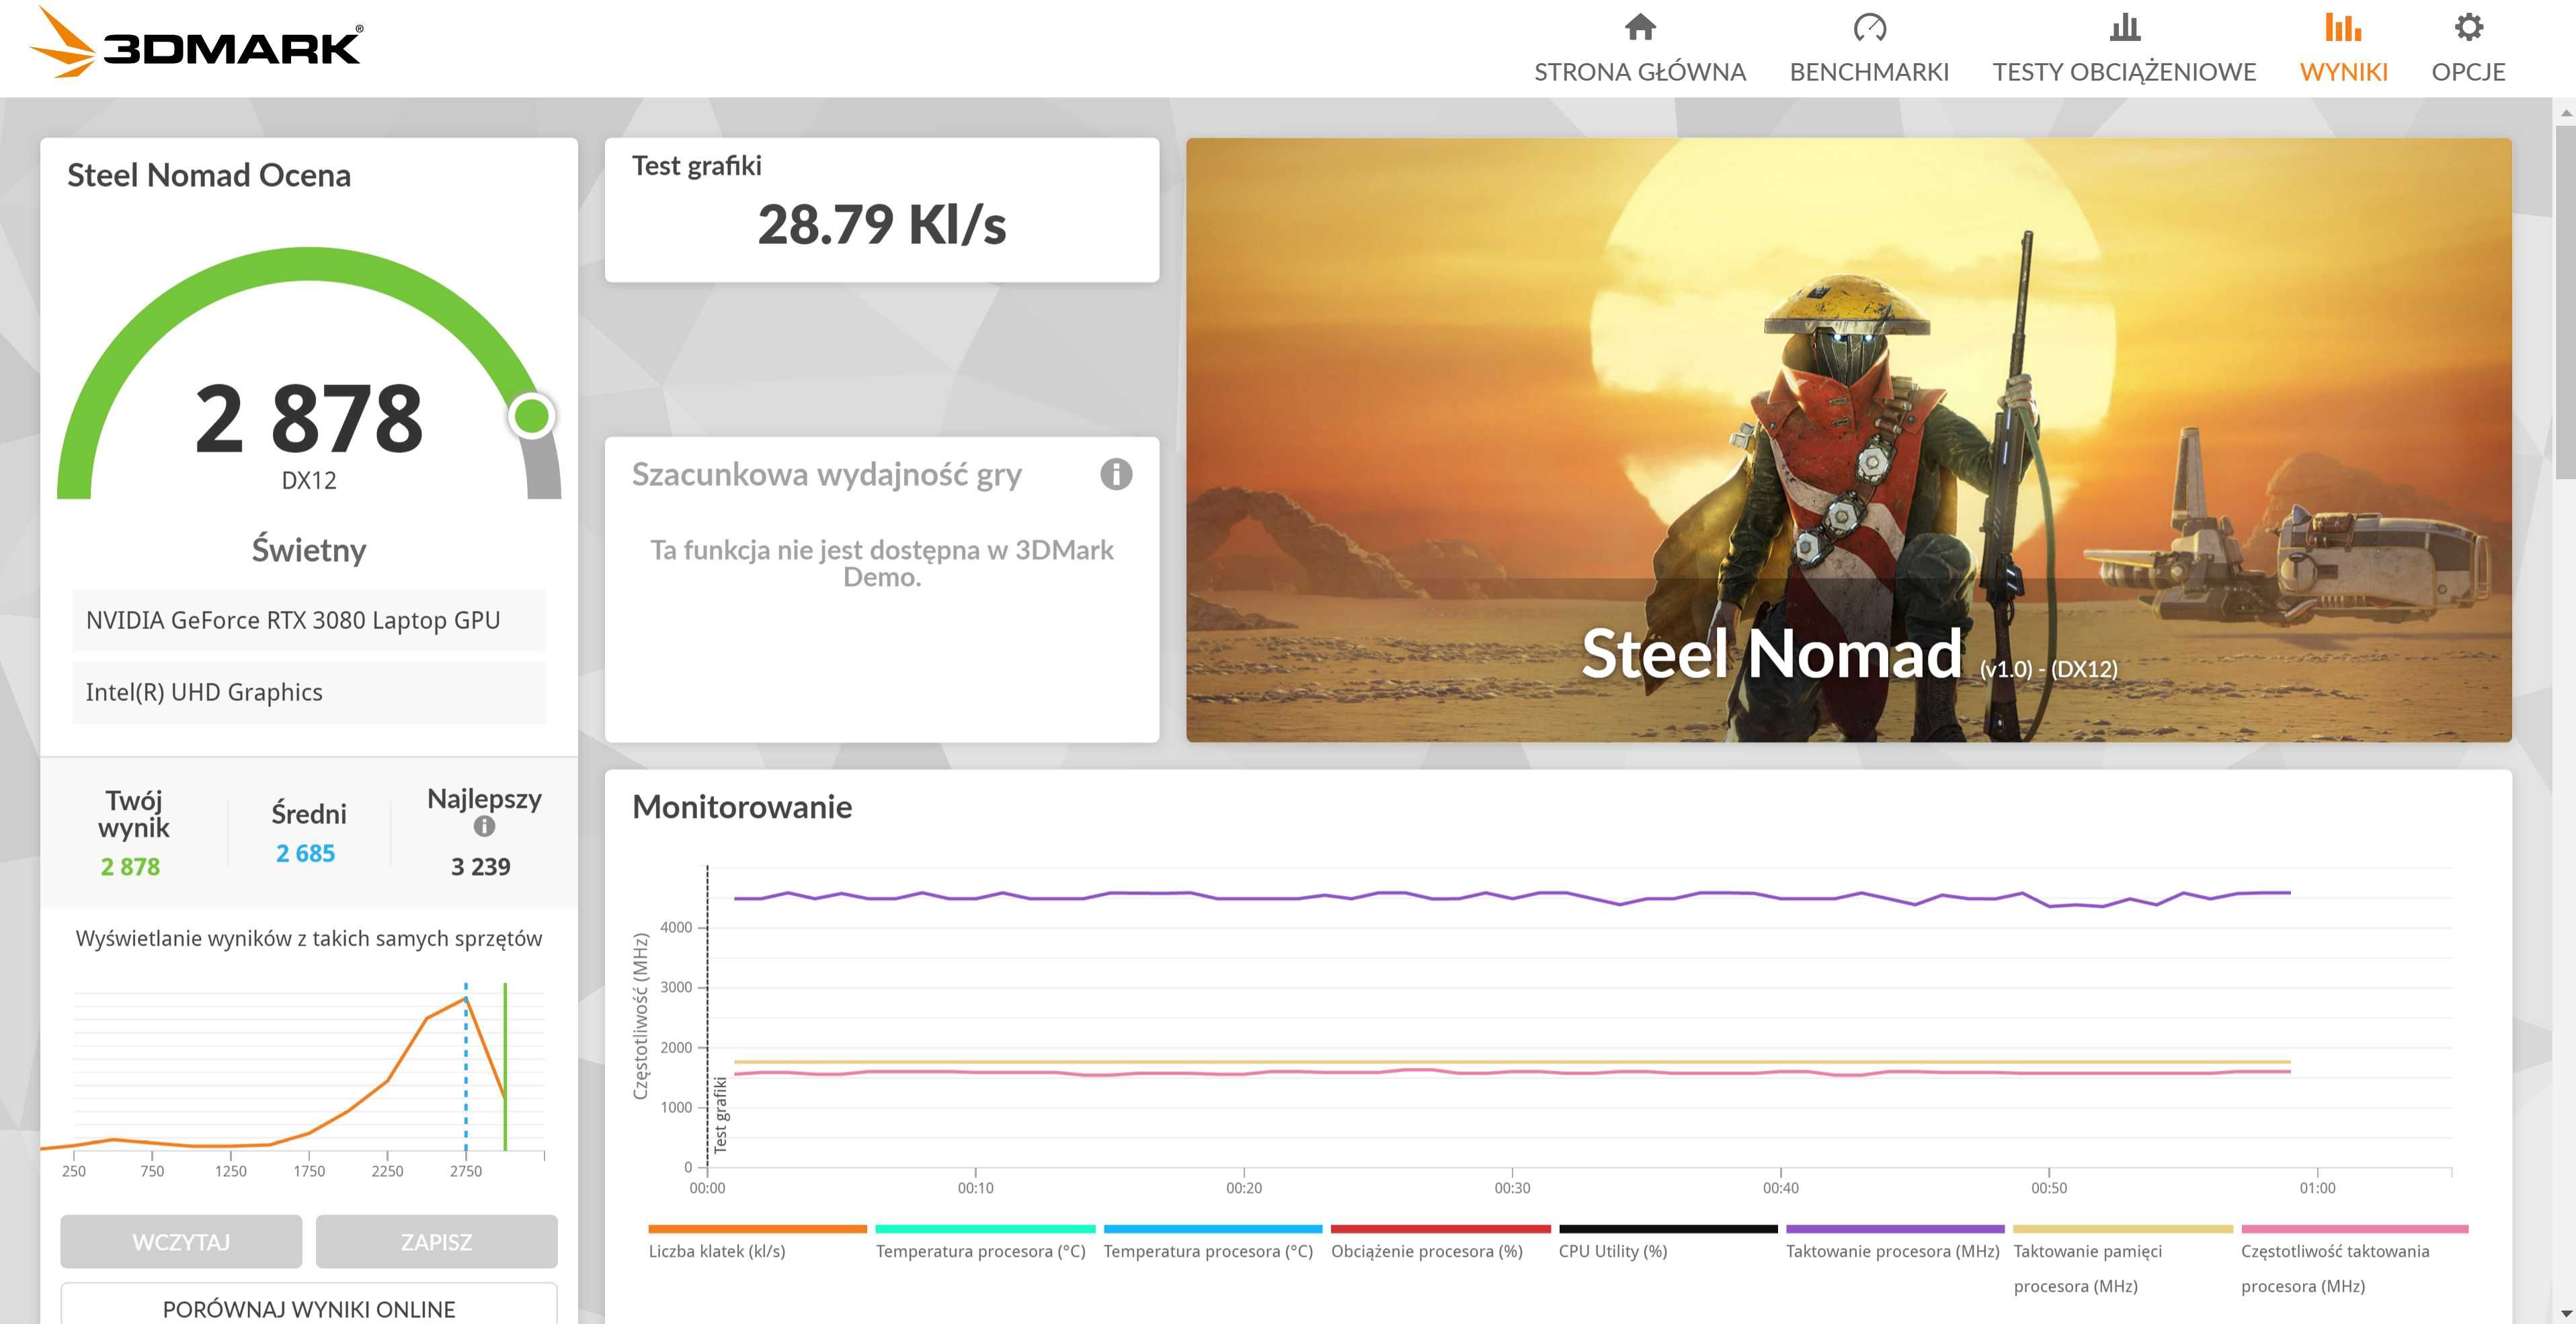
Task: Open TESTY OBCIĄŻENIOWE section
Action: 2124,72
